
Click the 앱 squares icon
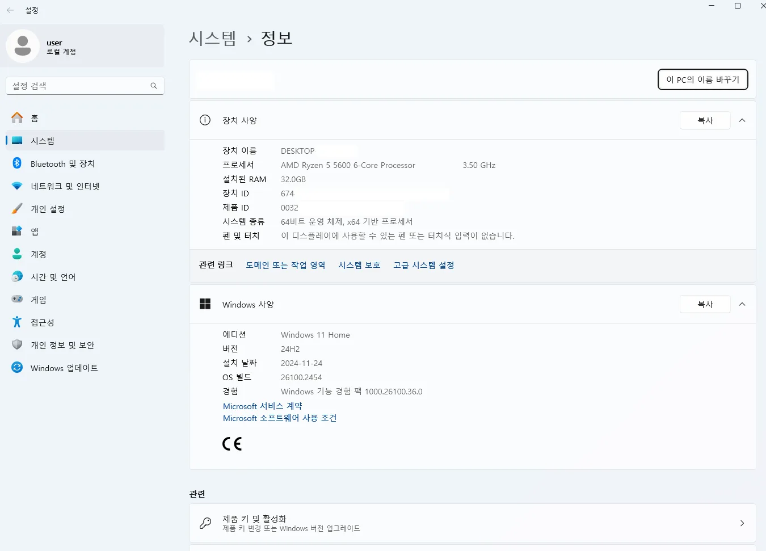pos(18,232)
